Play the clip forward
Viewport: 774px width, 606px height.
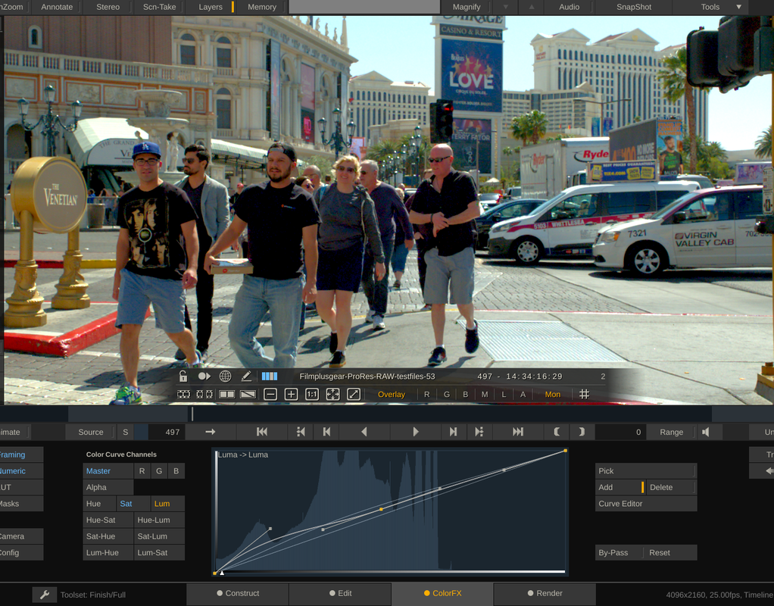click(416, 432)
